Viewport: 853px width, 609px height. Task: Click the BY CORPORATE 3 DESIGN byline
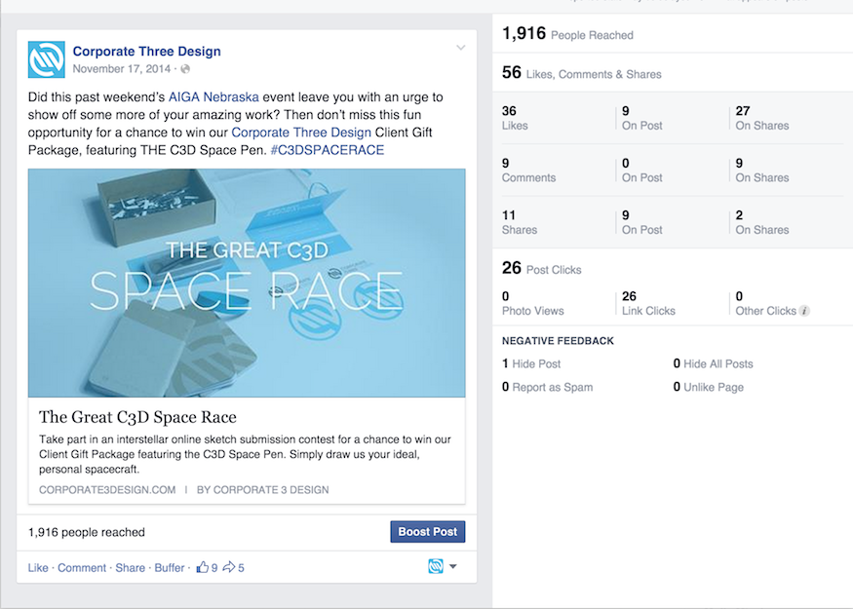point(263,490)
